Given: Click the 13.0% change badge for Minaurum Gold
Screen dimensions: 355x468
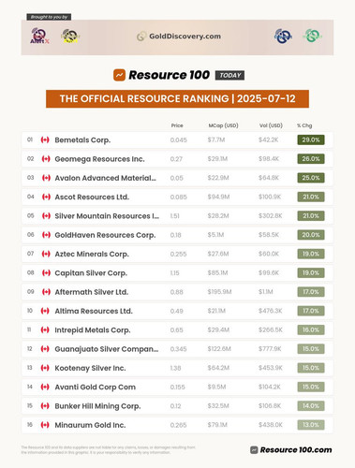Looking at the screenshot, I should tap(311, 425).
